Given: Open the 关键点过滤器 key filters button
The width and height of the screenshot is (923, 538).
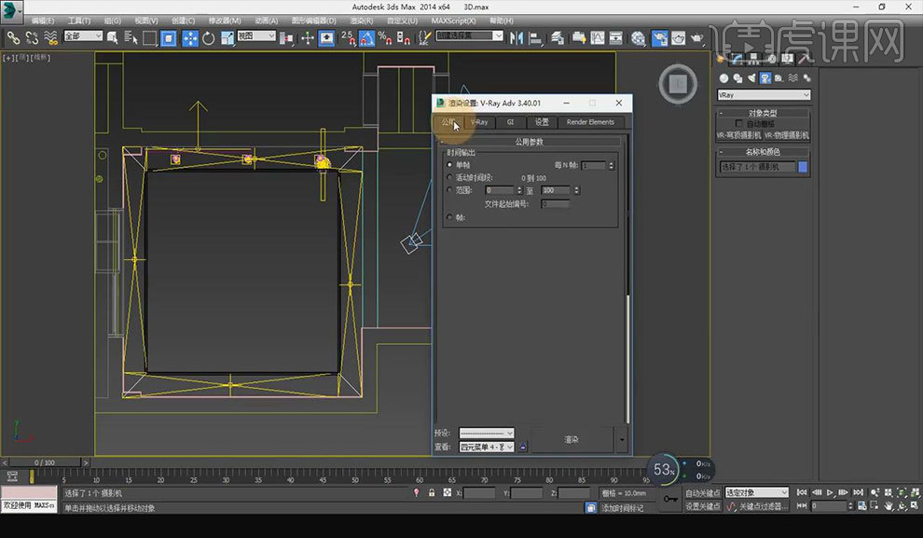Looking at the screenshot, I should click(x=763, y=506).
